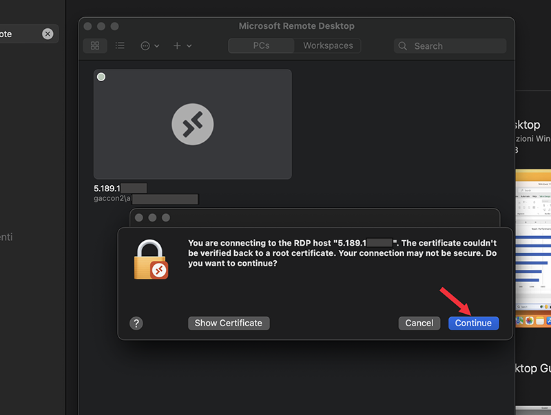Click the certificate warning message text
This screenshot has height=415, width=551.
(x=342, y=253)
